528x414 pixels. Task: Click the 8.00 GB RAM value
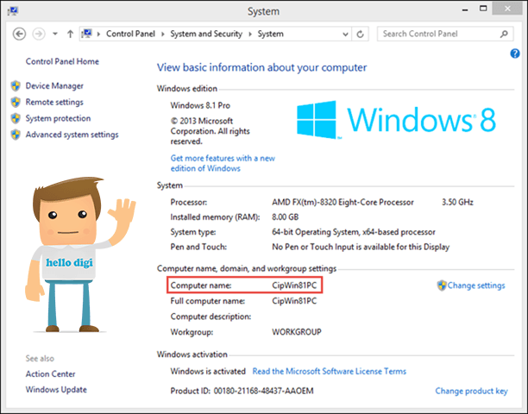coord(286,217)
